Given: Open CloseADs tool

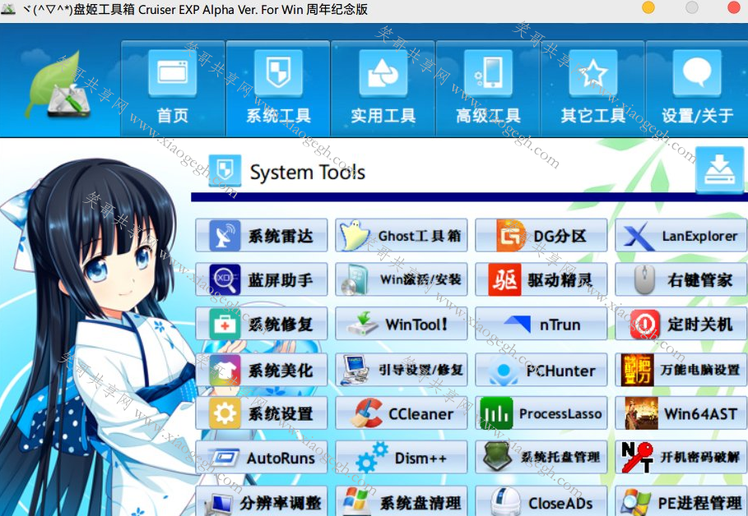Looking at the screenshot, I should click(541, 500).
